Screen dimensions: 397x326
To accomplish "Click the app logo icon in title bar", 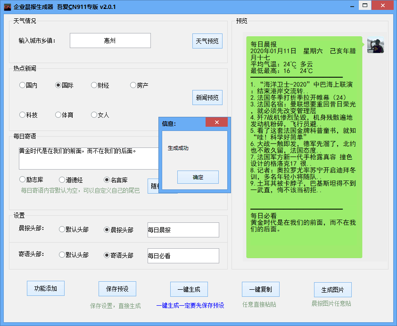I will pos(8,7).
